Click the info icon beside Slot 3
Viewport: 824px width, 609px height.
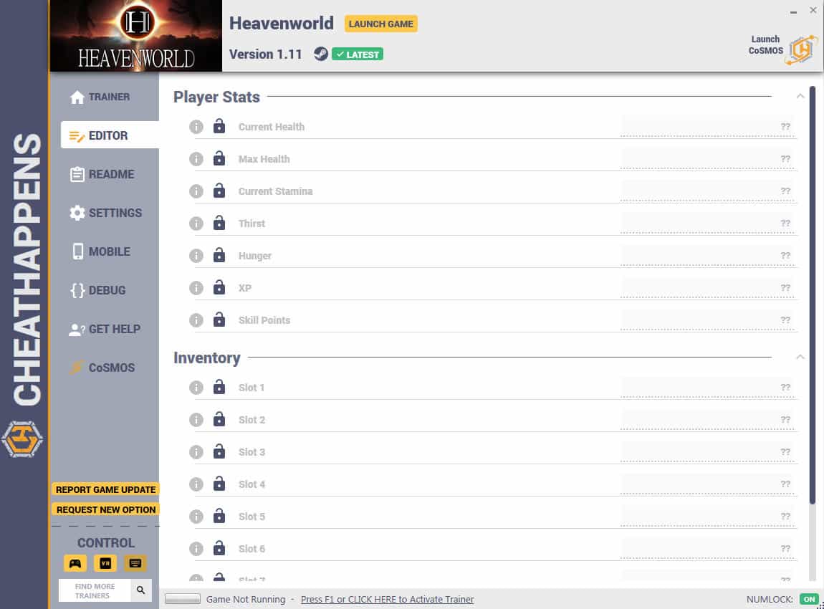point(196,452)
